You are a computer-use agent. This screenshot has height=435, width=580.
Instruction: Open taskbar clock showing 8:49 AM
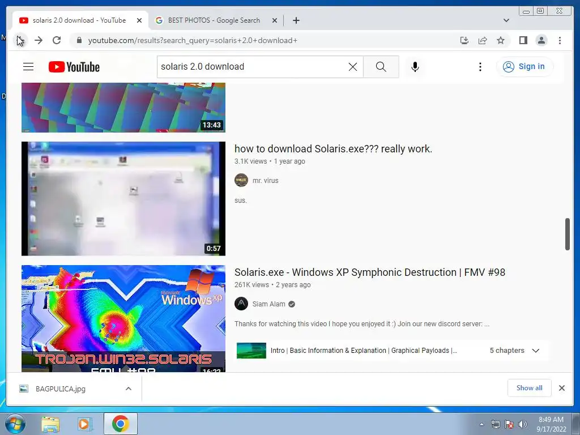551,424
